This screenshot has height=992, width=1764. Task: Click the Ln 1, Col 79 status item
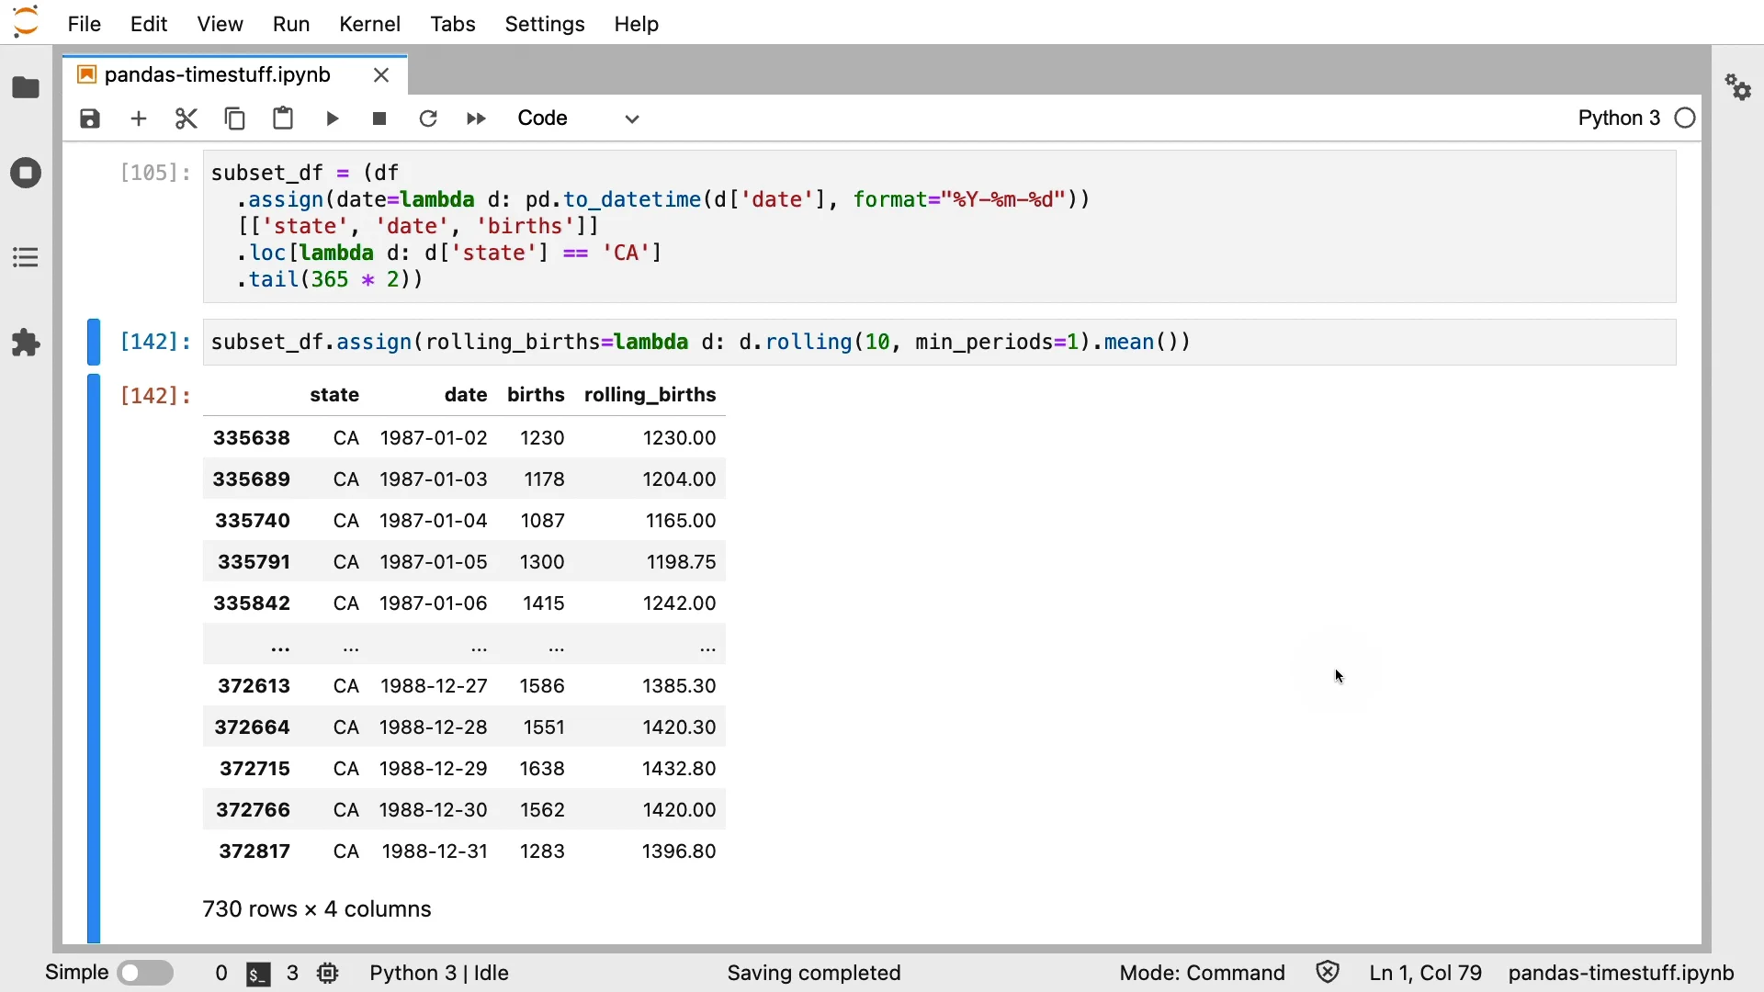pos(1426,973)
